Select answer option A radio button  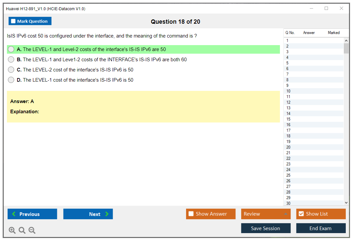tap(11, 49)
